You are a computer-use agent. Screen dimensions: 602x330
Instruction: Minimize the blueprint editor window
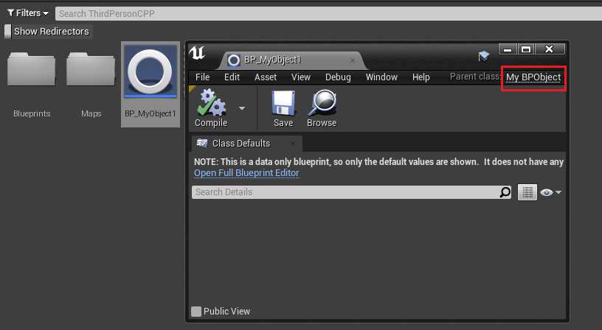click(x=508, y=49)
